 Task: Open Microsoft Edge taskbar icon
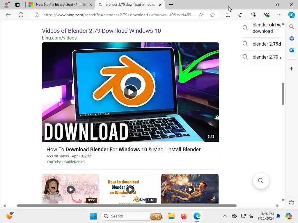(197, 216)
